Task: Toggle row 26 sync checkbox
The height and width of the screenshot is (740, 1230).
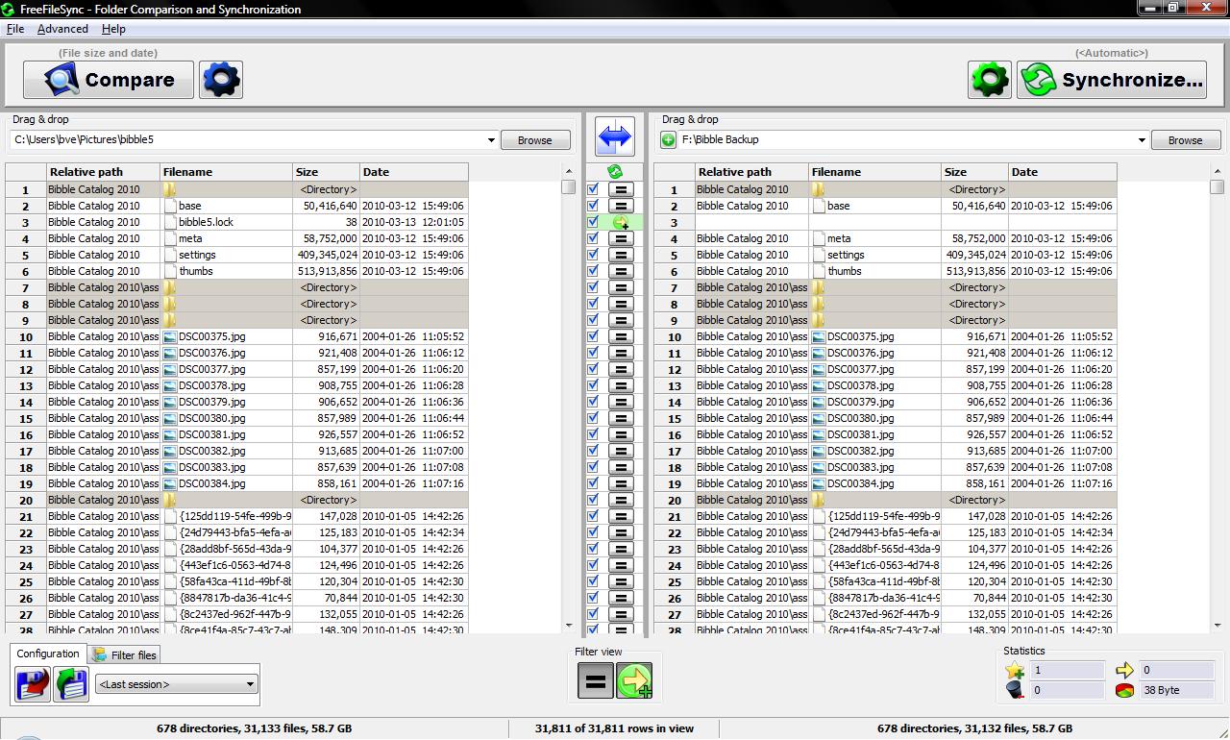Action: click(593, 598)
